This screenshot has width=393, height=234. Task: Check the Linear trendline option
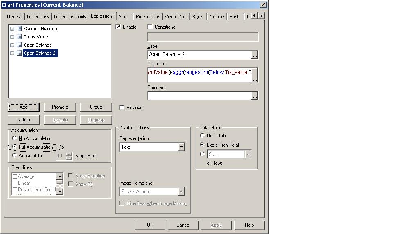click(x=15, y=183)
